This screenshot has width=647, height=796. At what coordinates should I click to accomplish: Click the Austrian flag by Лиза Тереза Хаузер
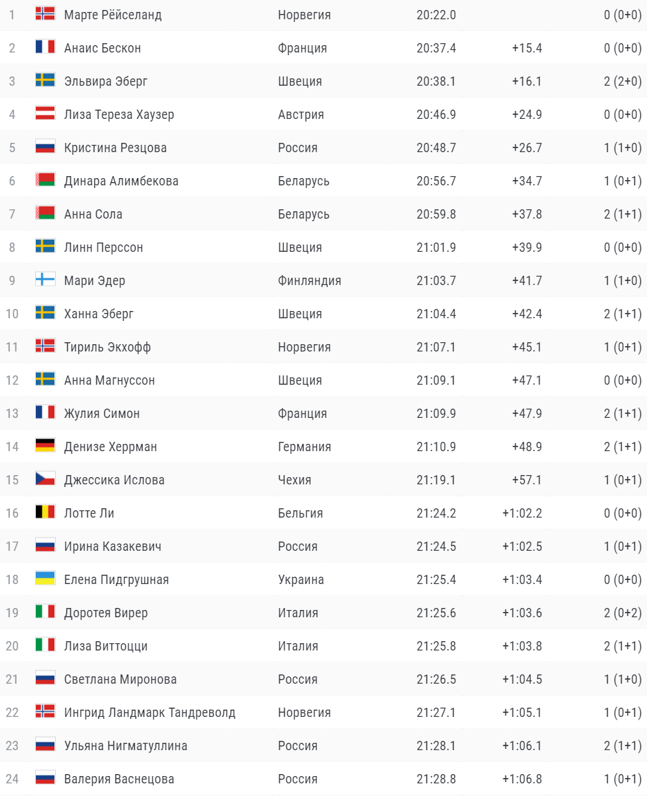click(x=45, y=114)
